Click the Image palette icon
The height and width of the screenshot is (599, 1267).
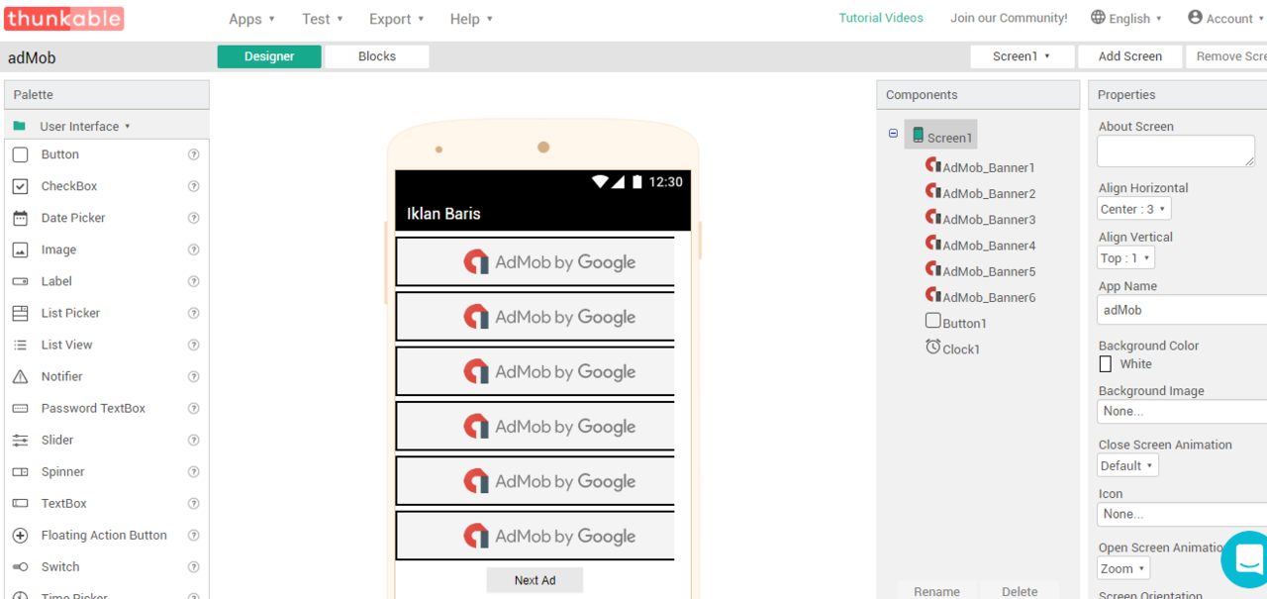20,250
